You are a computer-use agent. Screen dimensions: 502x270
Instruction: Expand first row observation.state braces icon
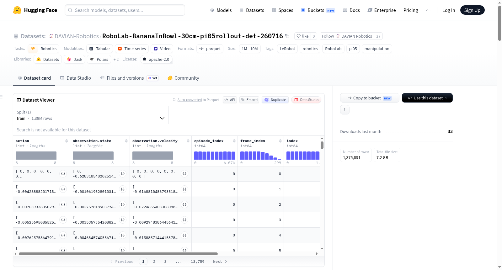pyautogui.click(x=123, y=174)
